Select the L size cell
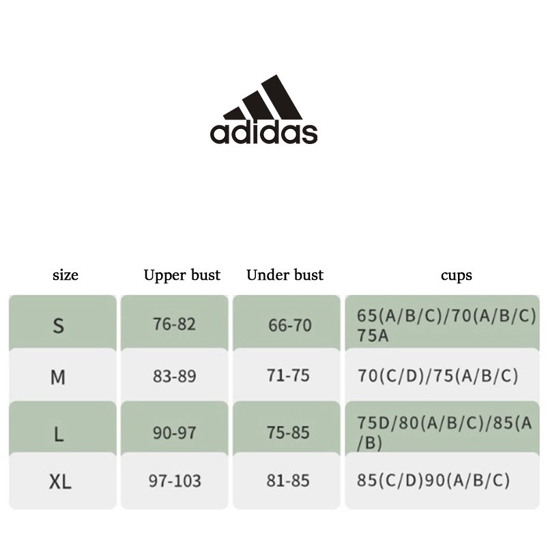546x546 pixels. (63, 428)
